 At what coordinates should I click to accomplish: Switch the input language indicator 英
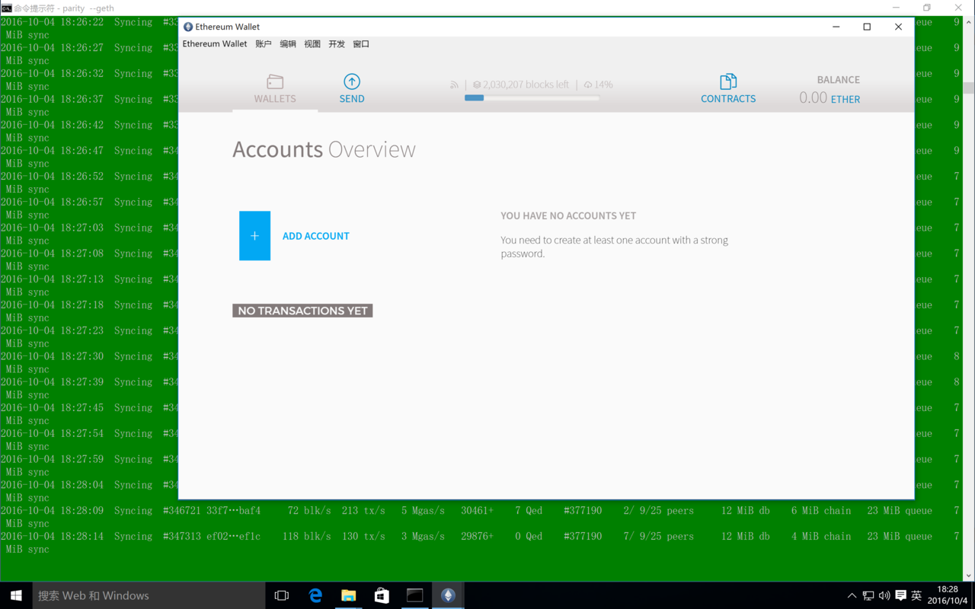coord(916,595)
